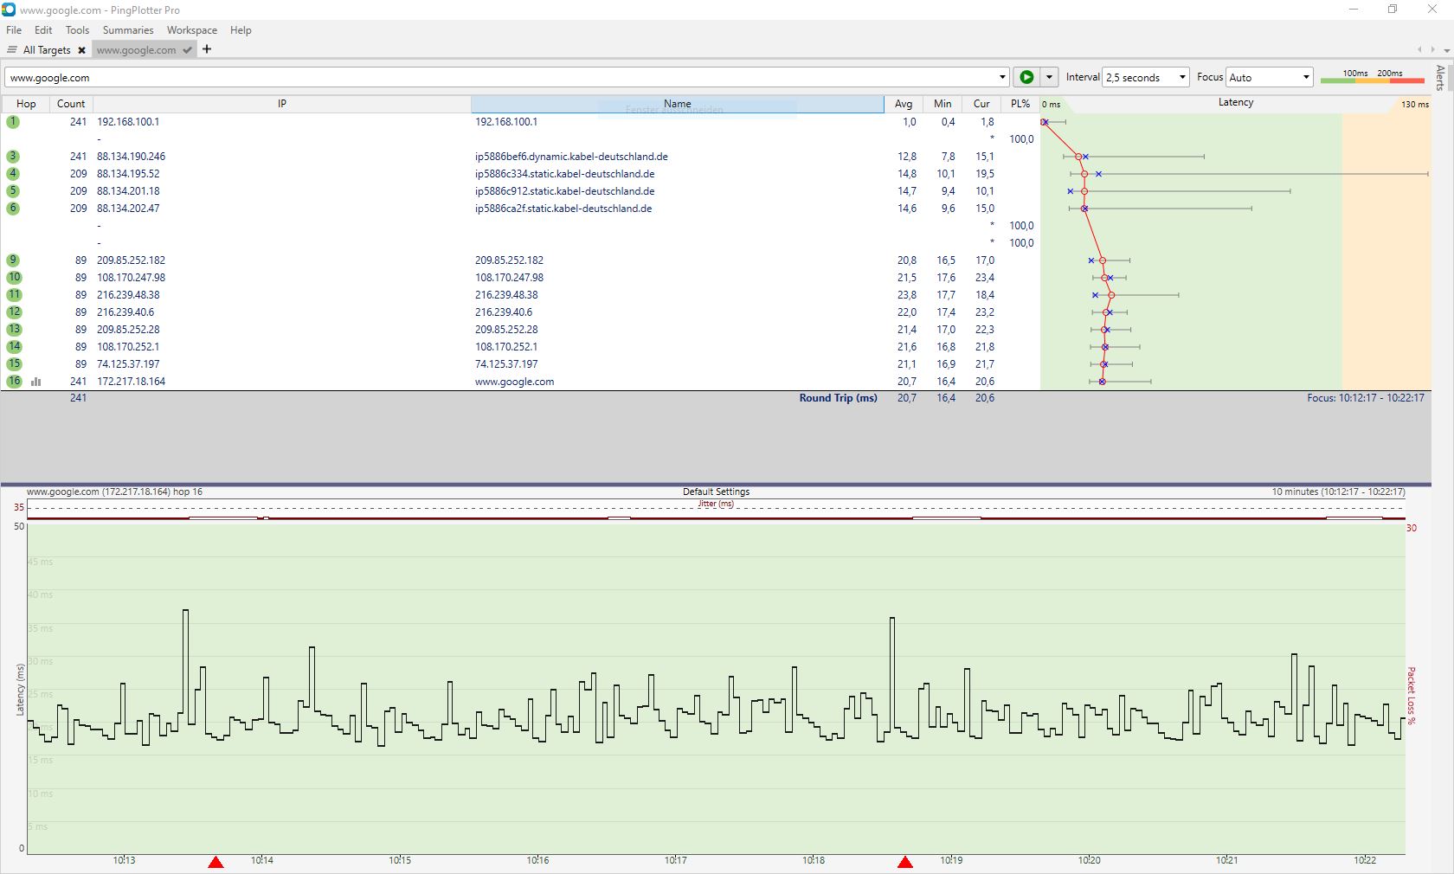Sort by the Hop column header
This screenshot has height=874, width=1454.
(x=26, y=103)
